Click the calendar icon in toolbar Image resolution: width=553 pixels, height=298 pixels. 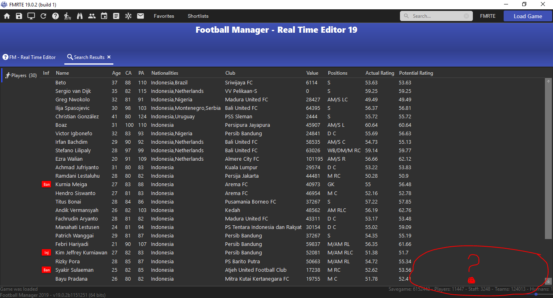[104, 16]
